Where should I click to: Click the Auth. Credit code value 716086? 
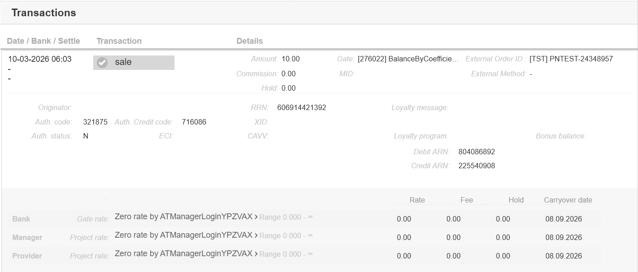click(194, 122)
